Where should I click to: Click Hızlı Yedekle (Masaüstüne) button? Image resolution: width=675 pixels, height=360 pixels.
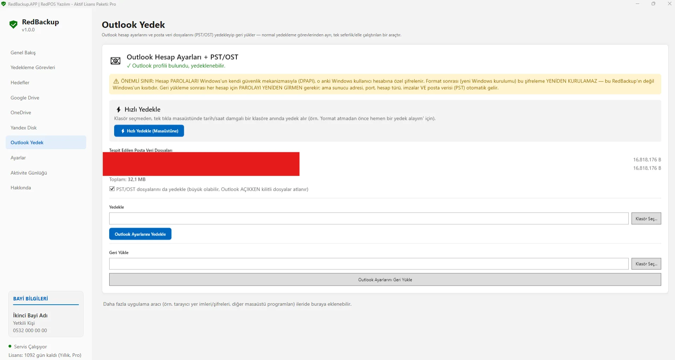149,131
